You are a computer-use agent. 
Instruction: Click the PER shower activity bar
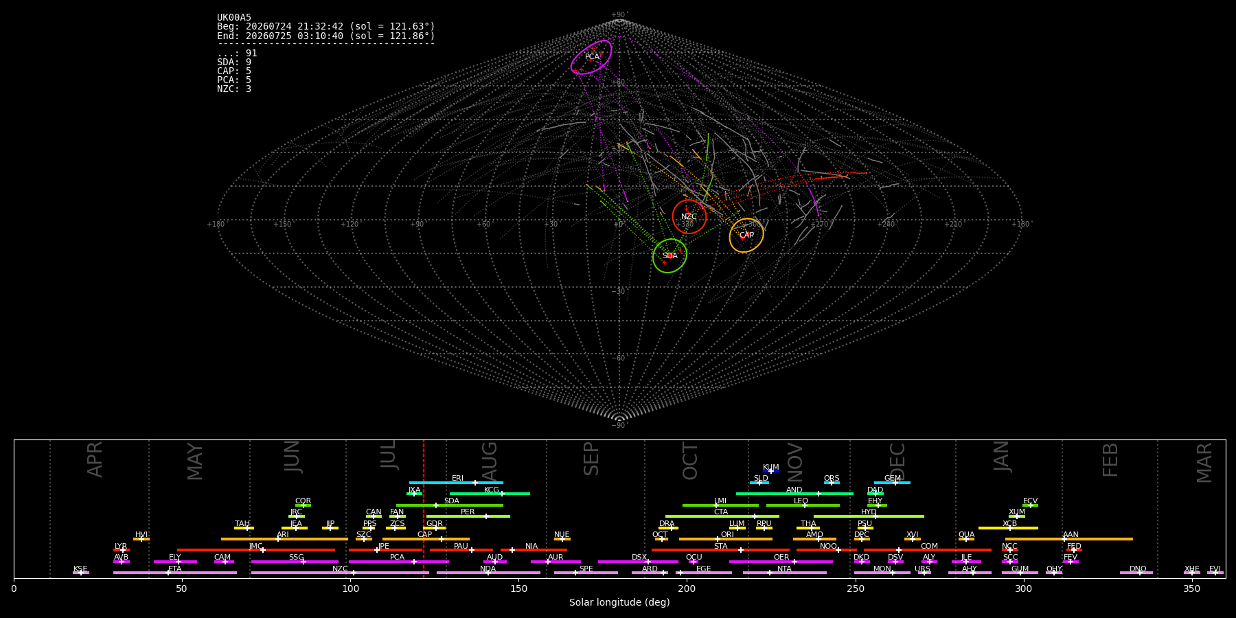468,516
